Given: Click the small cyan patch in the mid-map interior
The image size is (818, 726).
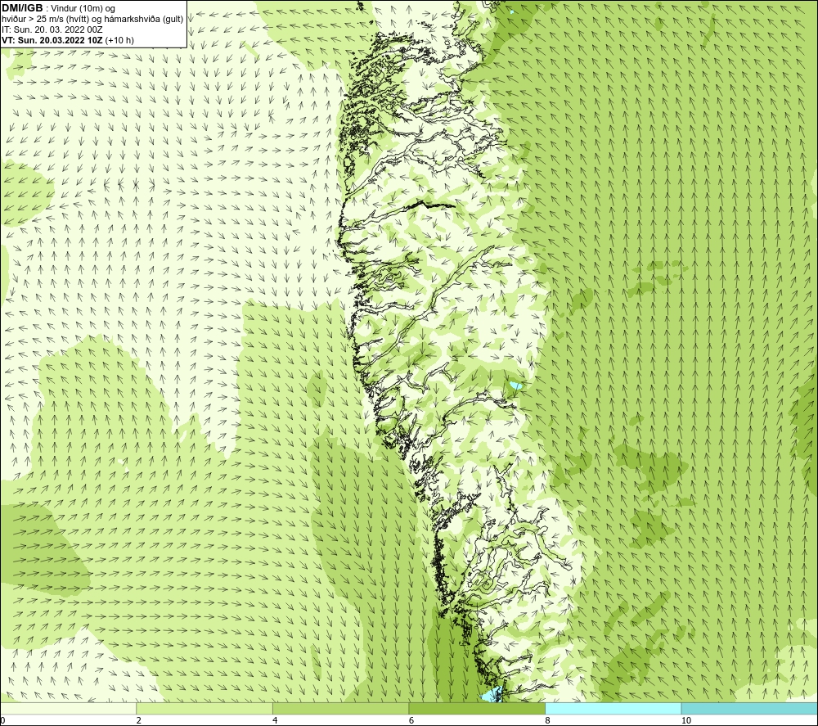Looking at the screenshot, I should [x=516, y=386].
